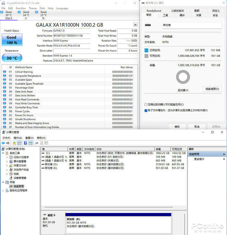Expand the 本地用户和组 node chevron
The height and width of the screenshot is (235, 227).
(x=7, y=170)
